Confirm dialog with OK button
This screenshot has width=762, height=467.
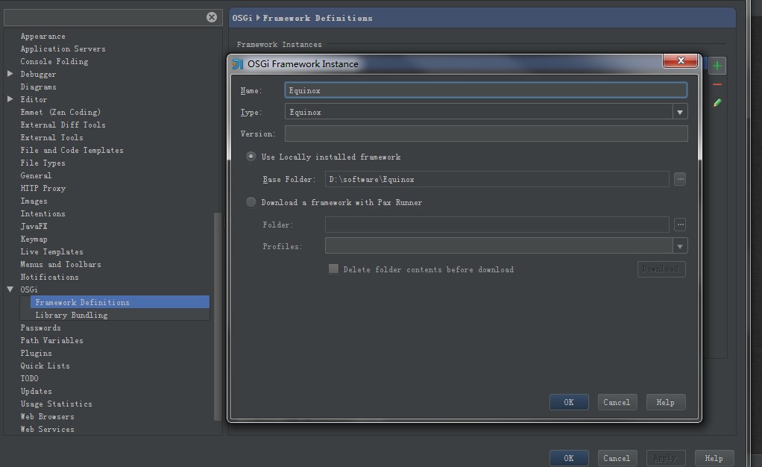(x=569, y=402)
